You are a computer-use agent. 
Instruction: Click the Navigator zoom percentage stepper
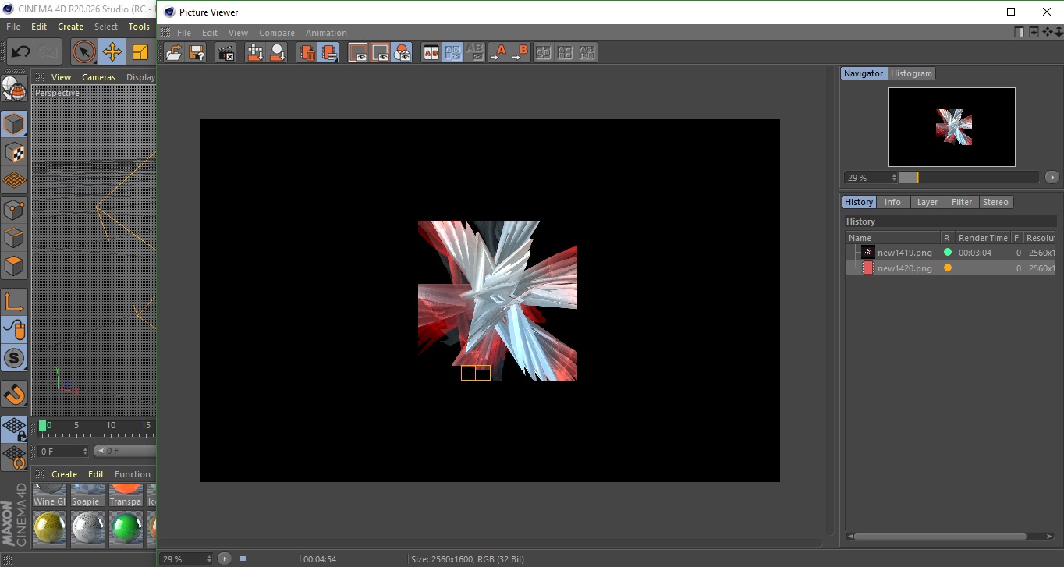[x=894, y=178]
